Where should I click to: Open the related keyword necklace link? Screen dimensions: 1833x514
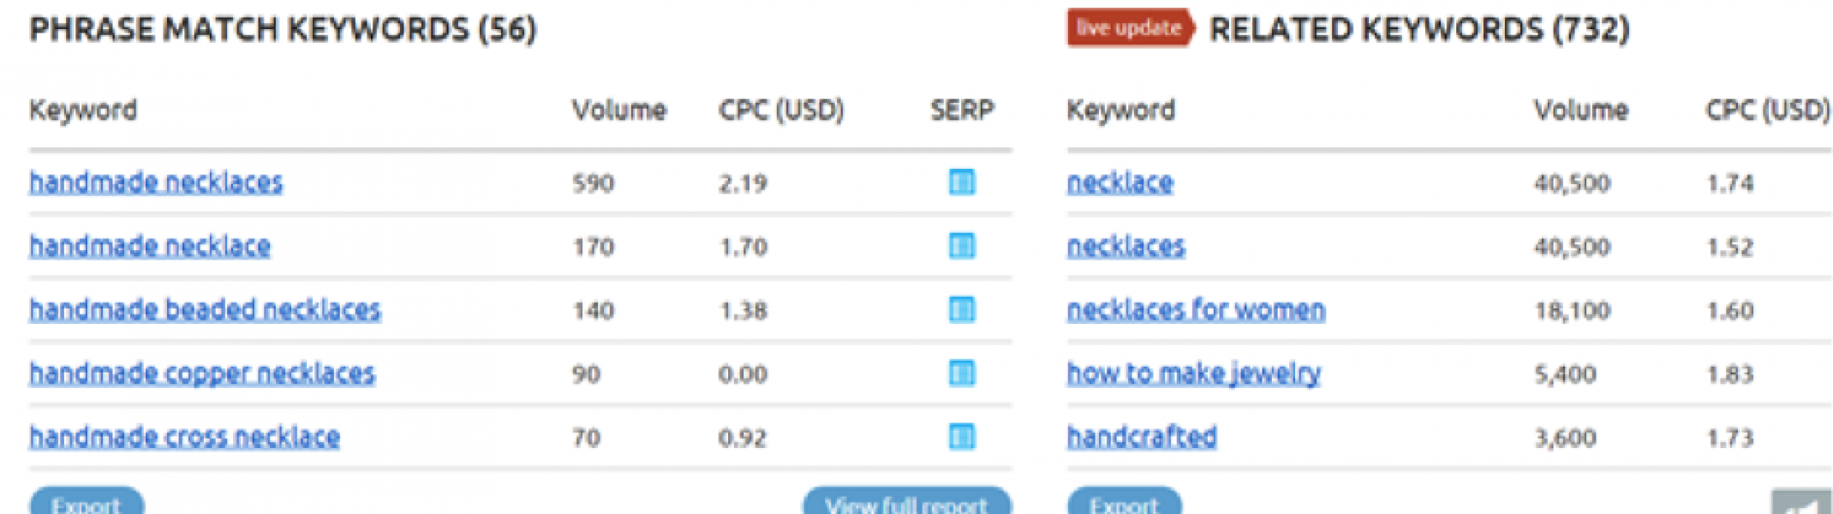click(1120, 182)
